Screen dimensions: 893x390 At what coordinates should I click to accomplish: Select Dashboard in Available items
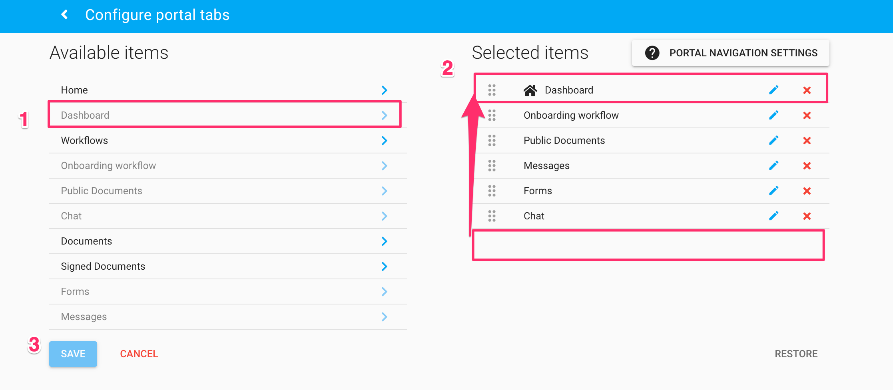(x=224, y=115)
